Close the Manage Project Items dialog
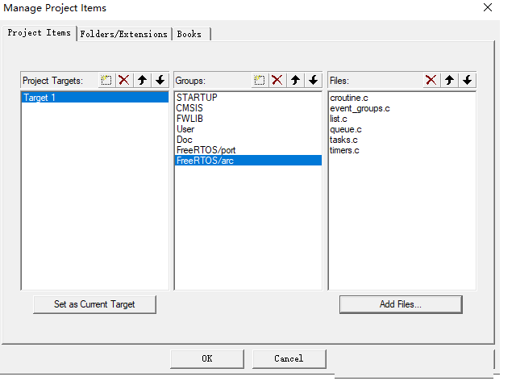The image size is (516, 385). point(487,8)
